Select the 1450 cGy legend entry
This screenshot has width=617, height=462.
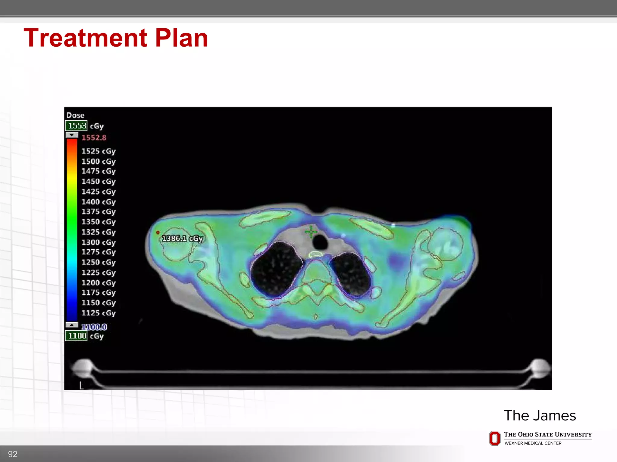pyautogui.click(x=99, y=182)
